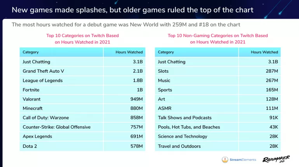The image size is (299, 167).
Task: Click the Slots non-gaming category
Action: (163, 71)
